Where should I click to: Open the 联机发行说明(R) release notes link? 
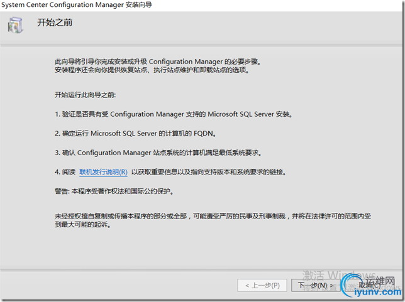103,172
